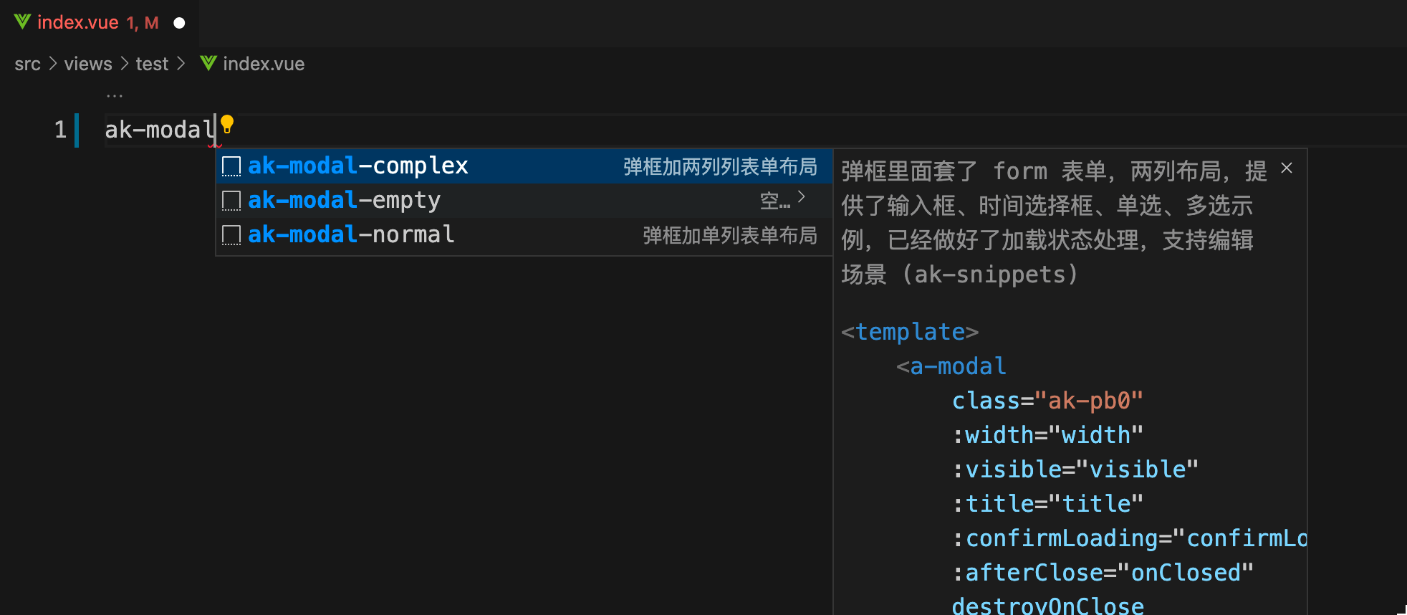Click the lightbulb code action icon
This screenshot has width=1407, height=615.
click(x=227, y=124)
